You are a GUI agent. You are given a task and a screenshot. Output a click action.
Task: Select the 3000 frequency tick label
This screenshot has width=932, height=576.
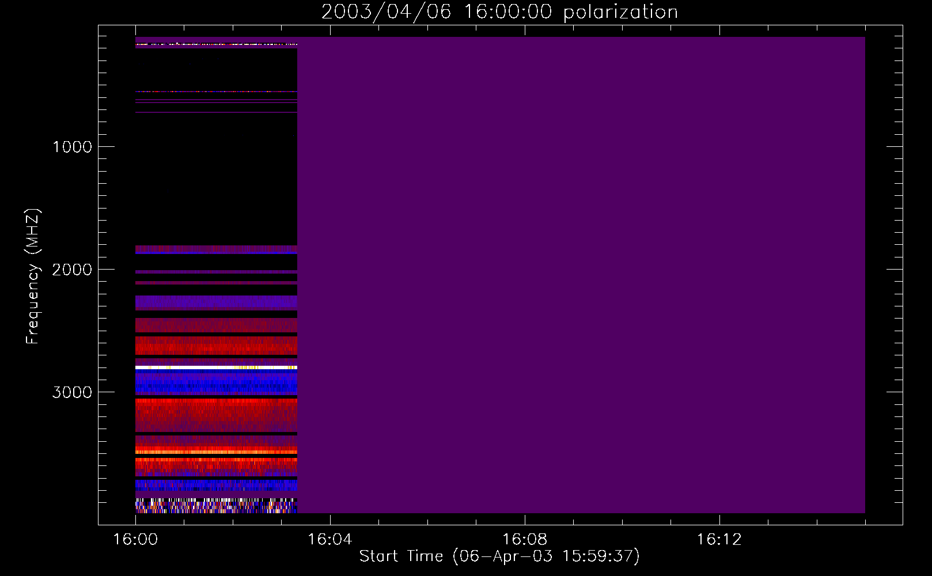73,392
